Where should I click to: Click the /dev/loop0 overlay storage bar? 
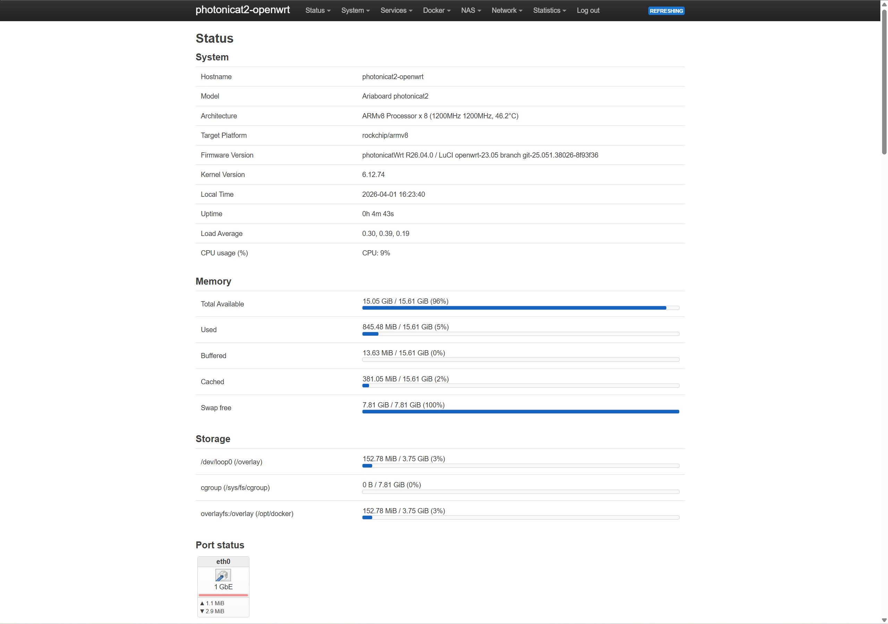(520, 466)
